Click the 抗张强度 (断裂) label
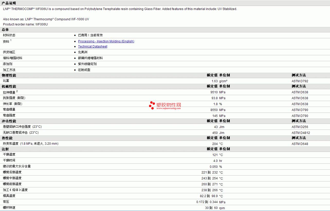The image size is (330, 211). (x=14, y=98)
